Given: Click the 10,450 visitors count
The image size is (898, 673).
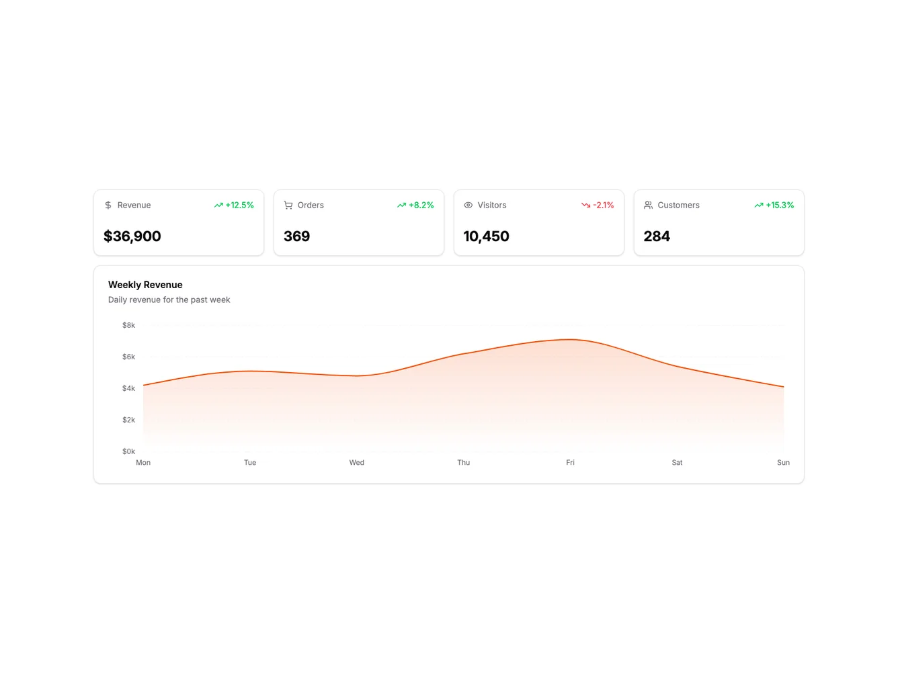Looking at the screenshot, I should 486,236.
